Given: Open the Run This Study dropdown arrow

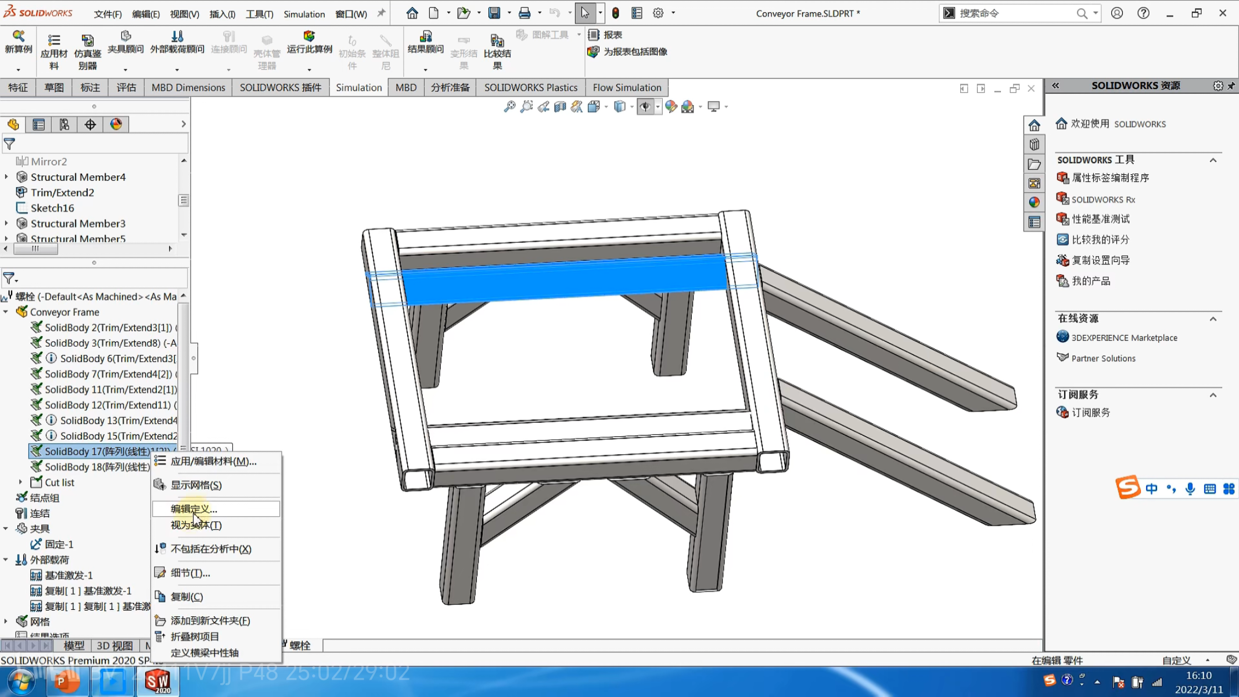Looking at the screenshot, I should pyautogui.click(x=309, y=70).
